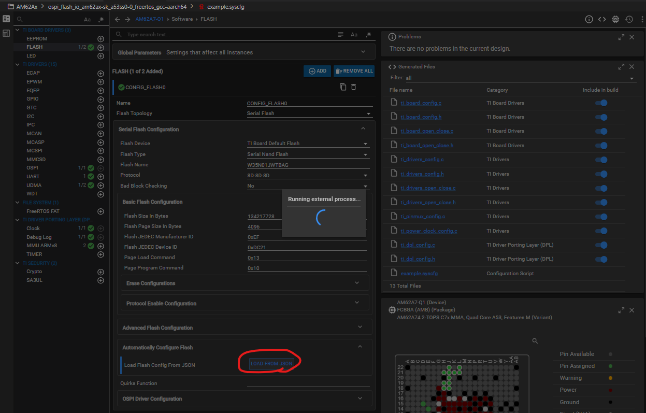Duplicate the CONFIG_FLASH0 instance

343,87
